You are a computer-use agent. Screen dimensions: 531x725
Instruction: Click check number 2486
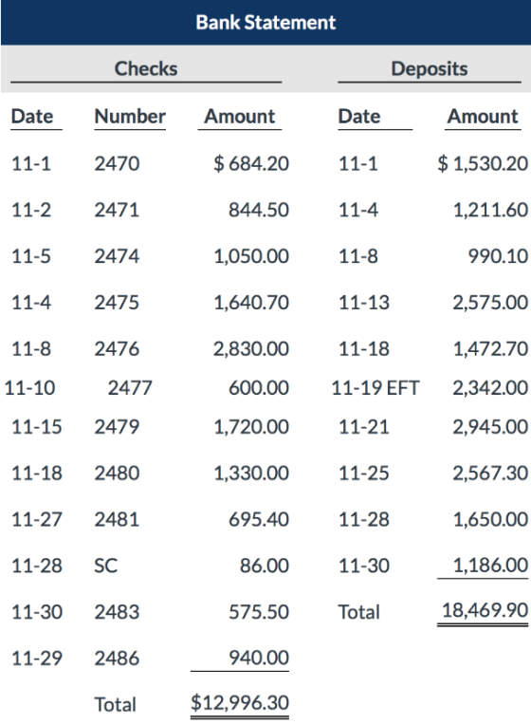click(117, 658)
